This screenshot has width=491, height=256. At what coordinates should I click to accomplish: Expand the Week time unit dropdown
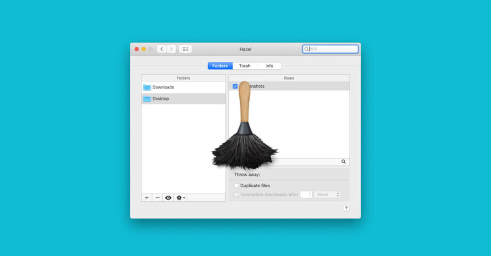pos(327,195)
